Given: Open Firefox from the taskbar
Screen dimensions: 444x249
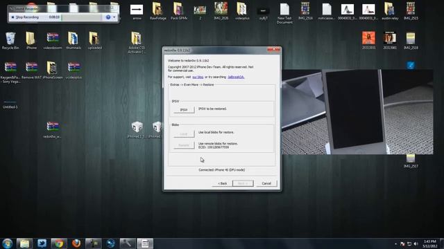Looking at the screenshot, I should pyautogui.click(x=76, y=243).
